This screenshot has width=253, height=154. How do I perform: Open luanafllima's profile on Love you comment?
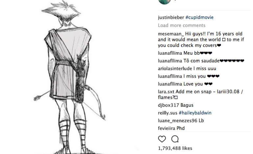170,84
